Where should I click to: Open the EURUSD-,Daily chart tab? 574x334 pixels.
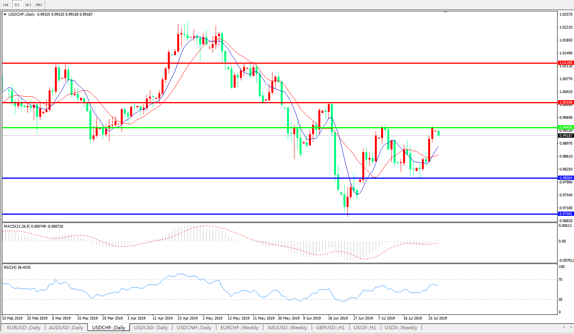[x=24, y=328]
